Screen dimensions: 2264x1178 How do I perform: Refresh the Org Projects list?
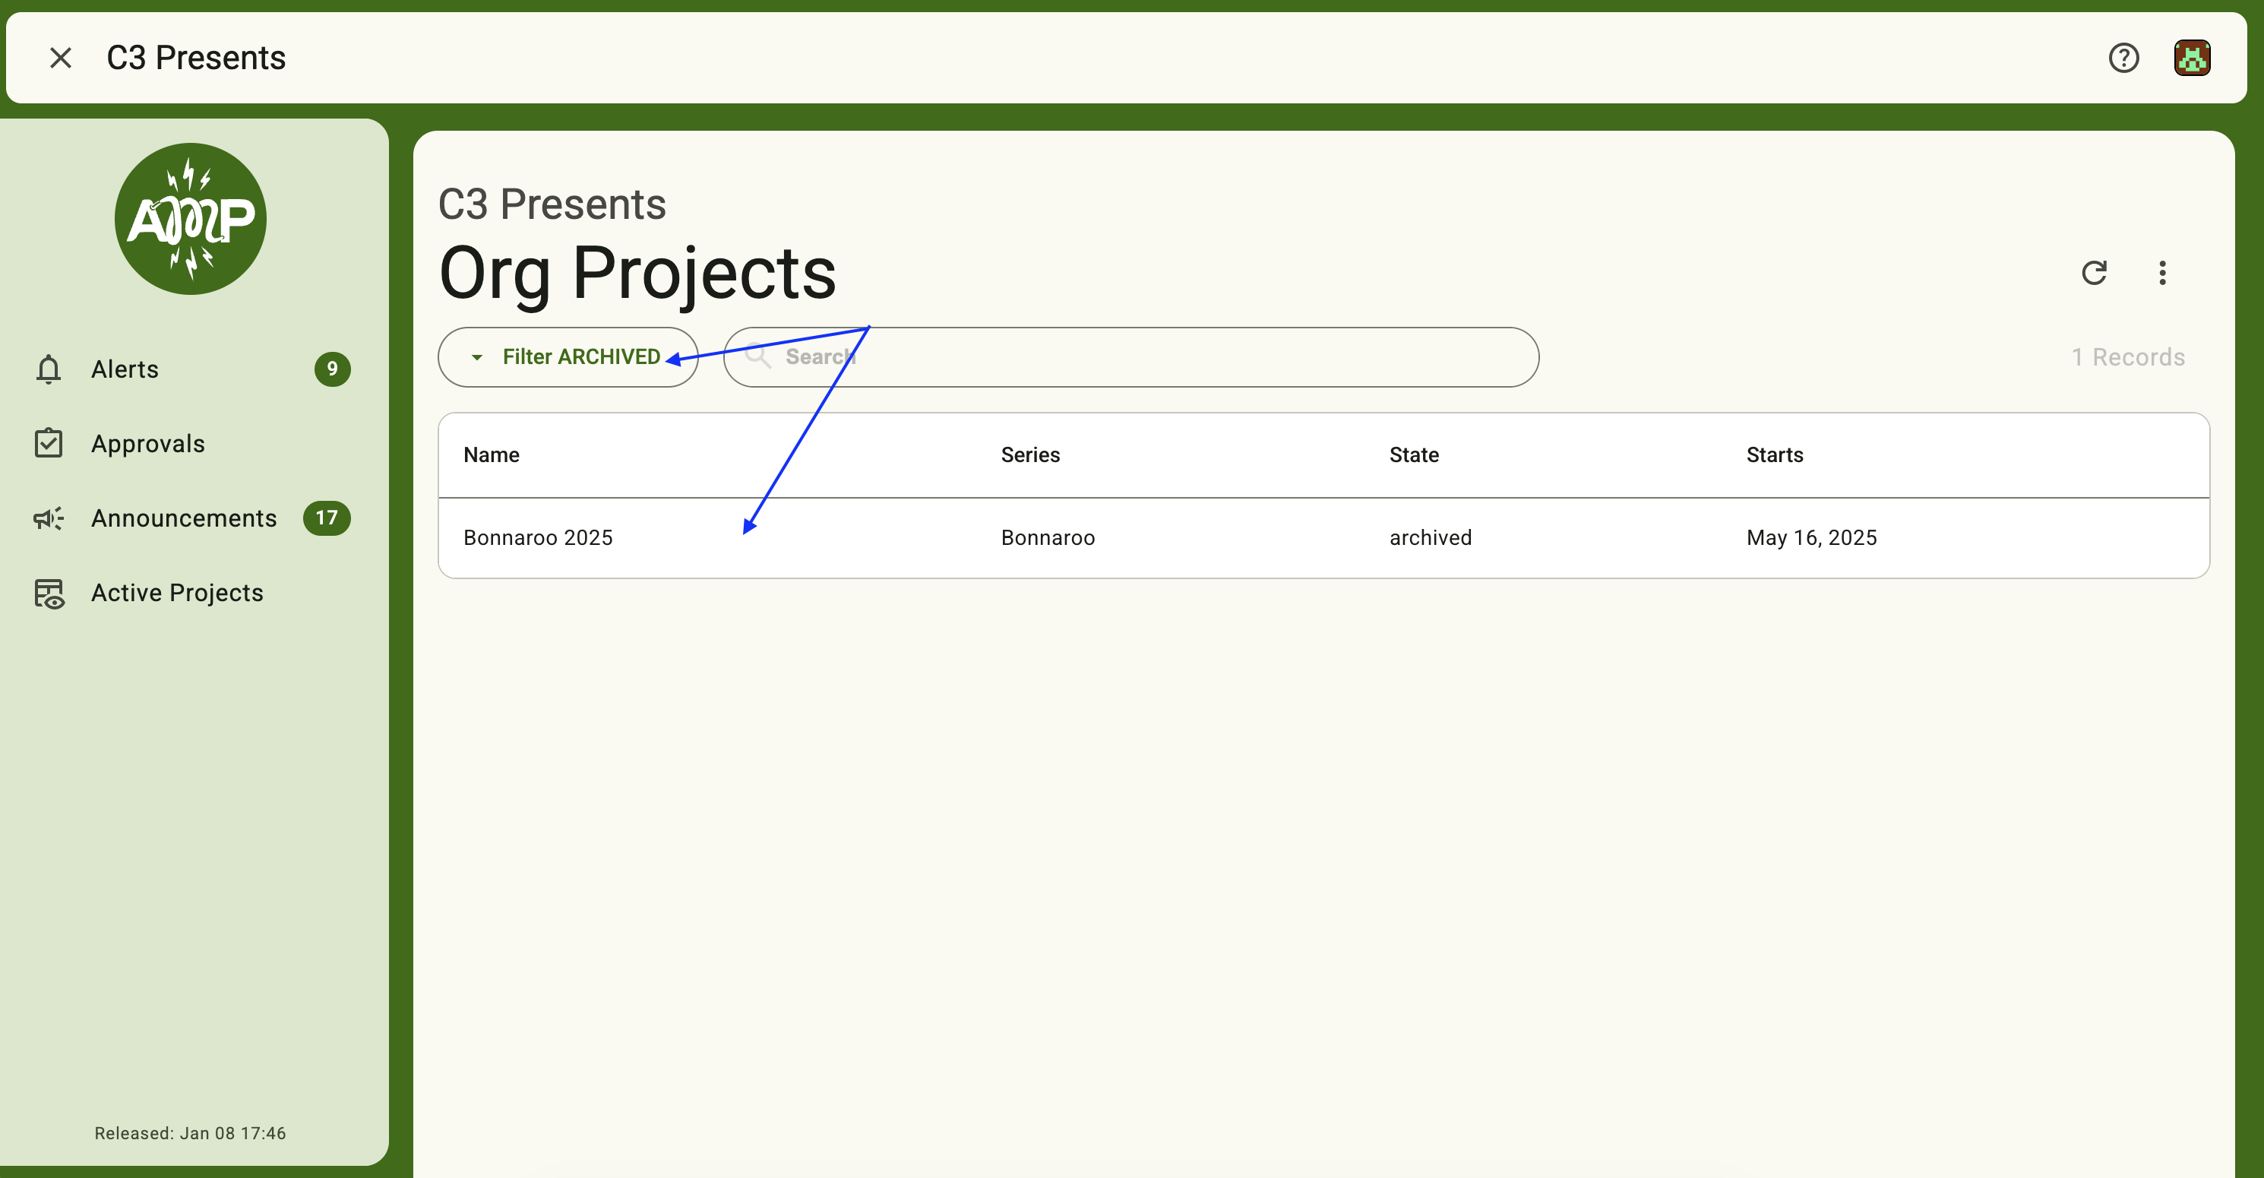[2095, 273]
